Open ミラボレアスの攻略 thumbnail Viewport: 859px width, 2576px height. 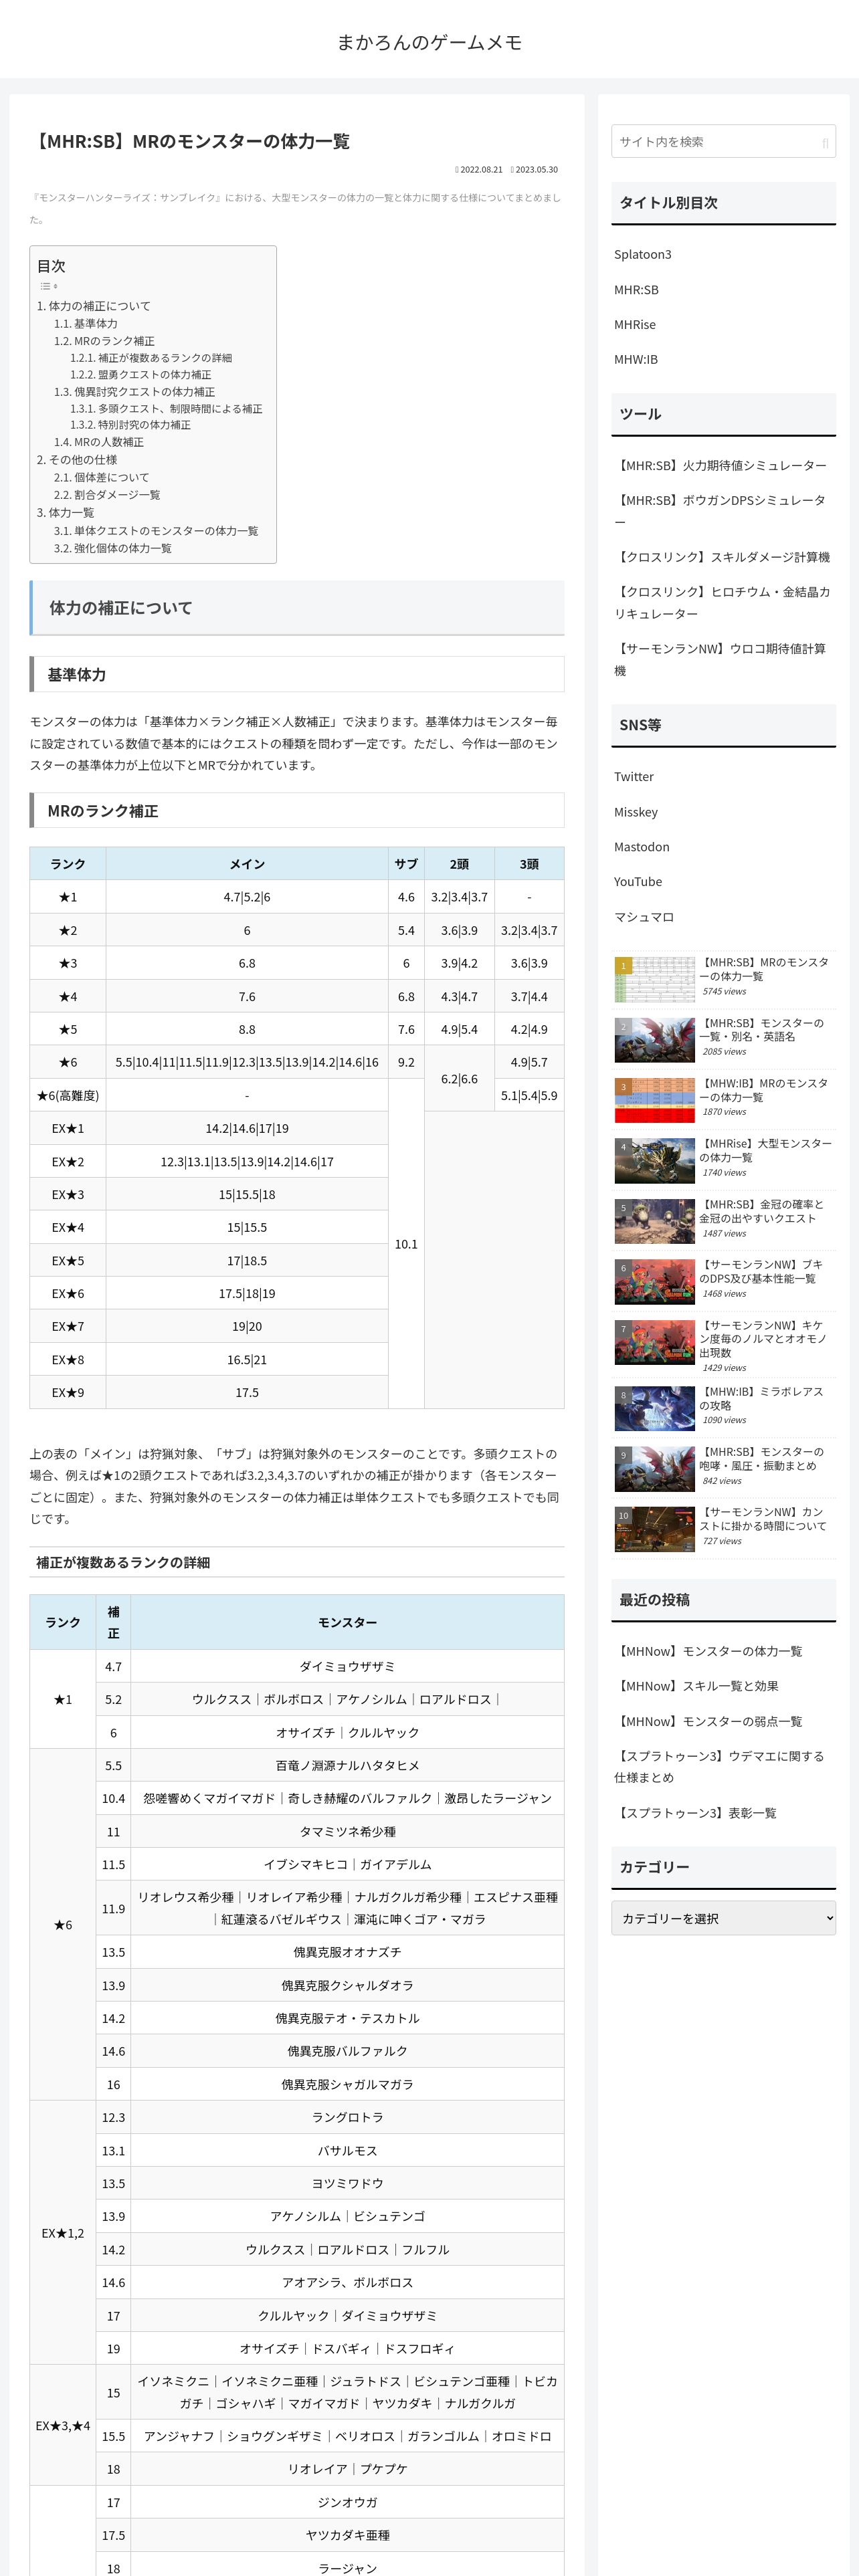[654, 1408]
